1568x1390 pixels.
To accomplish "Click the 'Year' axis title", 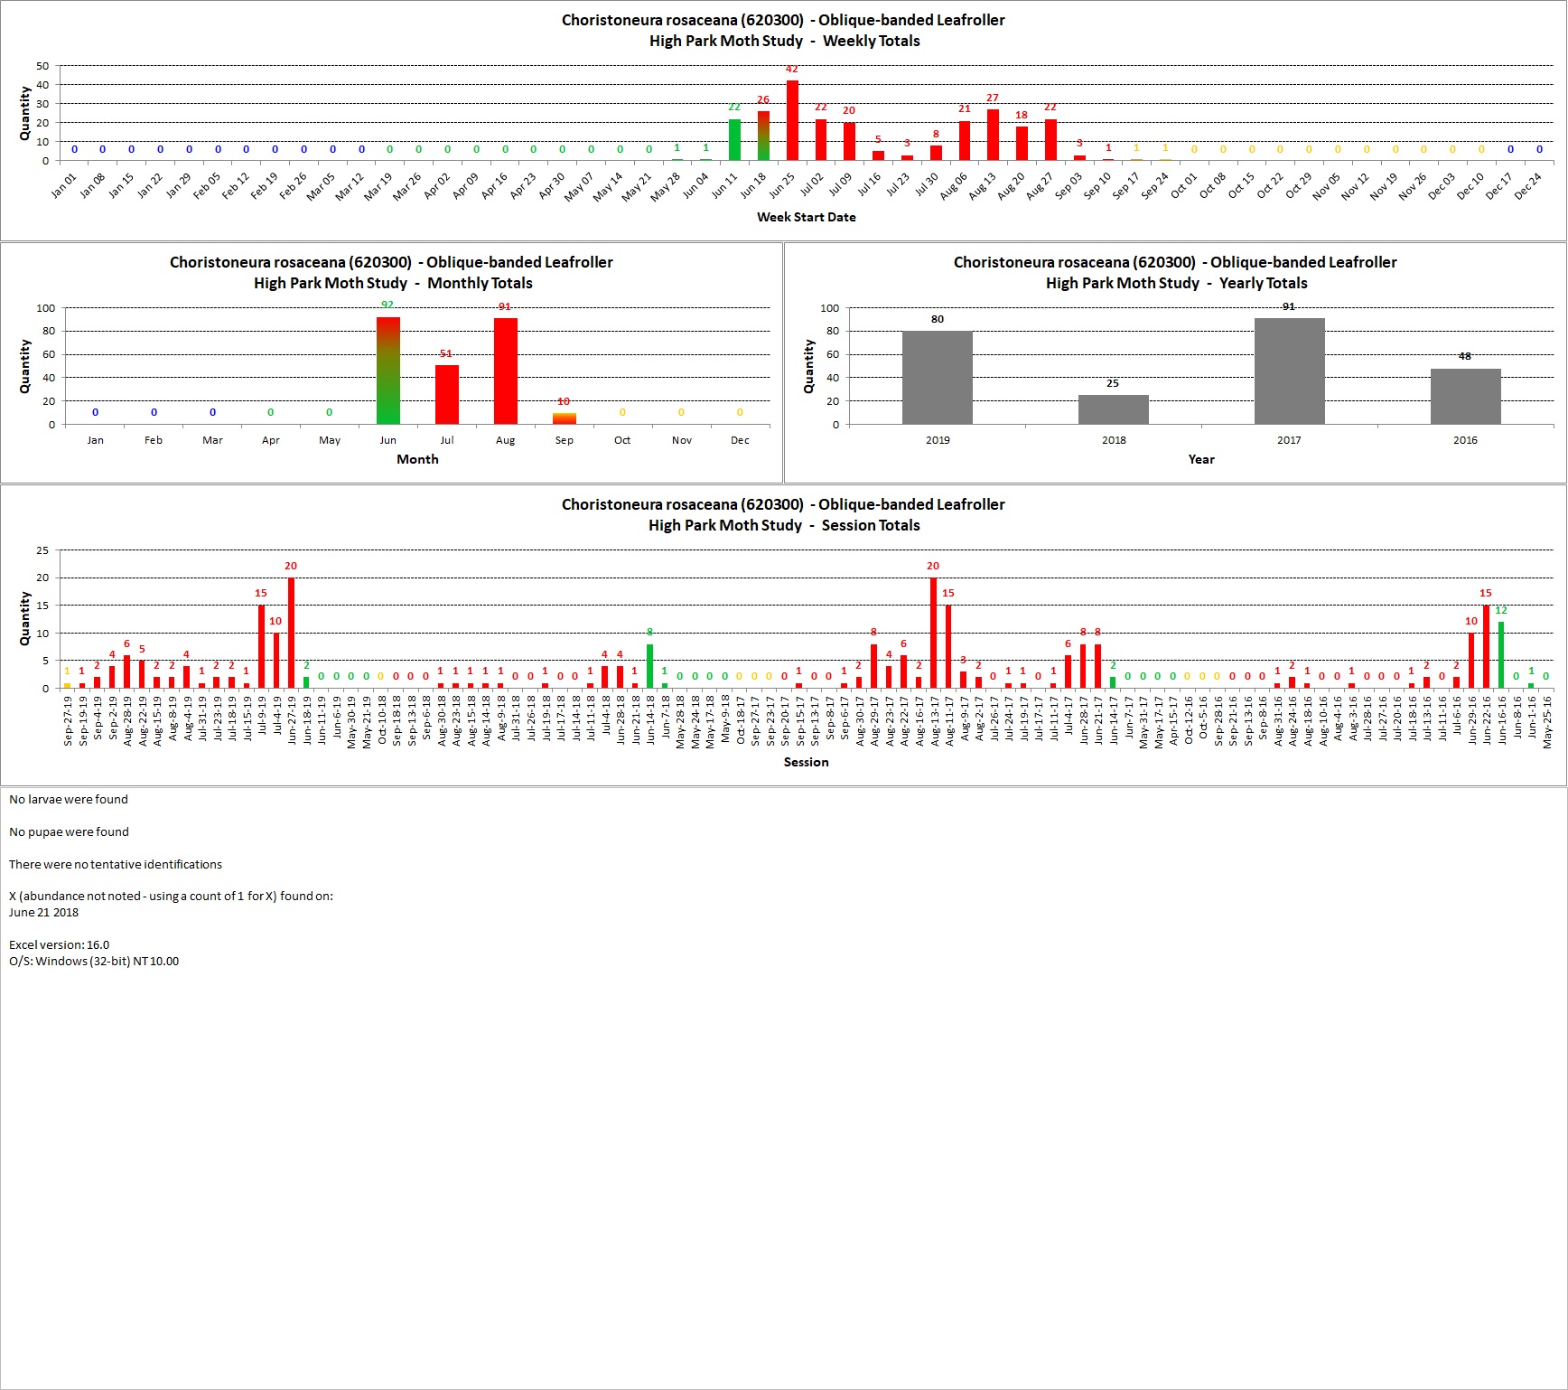I will coord(1201,459).
